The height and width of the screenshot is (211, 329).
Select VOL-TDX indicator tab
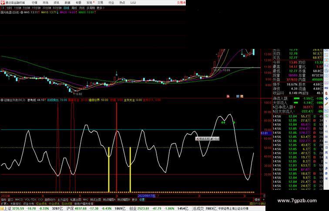point(30,200)
